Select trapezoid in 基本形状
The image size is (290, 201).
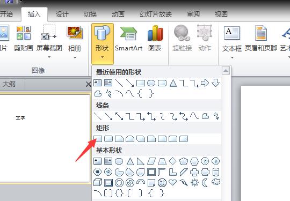click(162, 161)
